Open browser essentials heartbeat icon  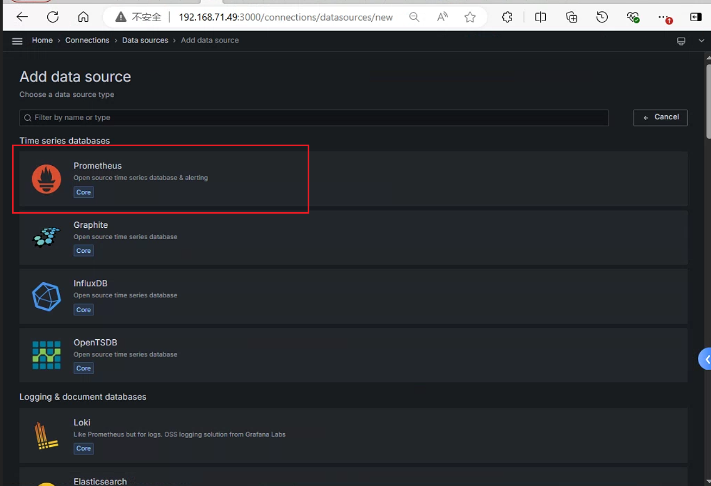(x=633, y=17)
